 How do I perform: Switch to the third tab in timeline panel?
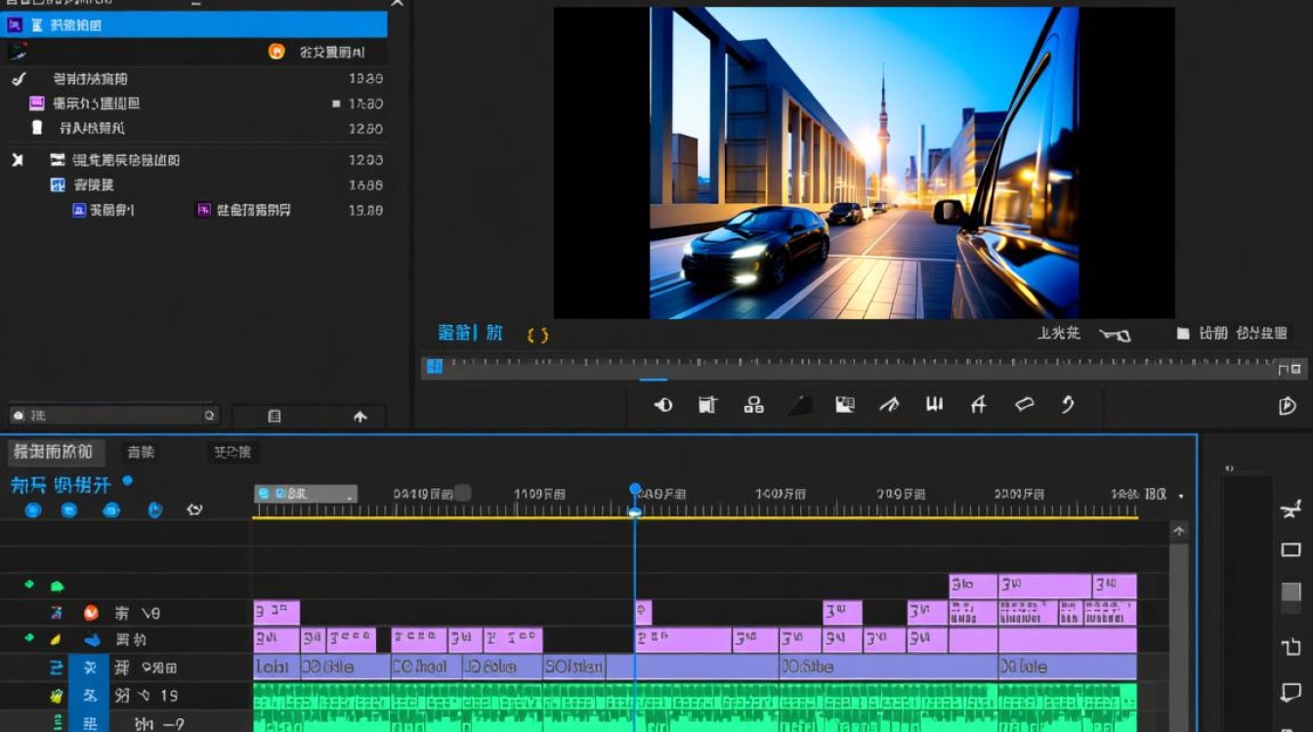[x=233, y=452]
